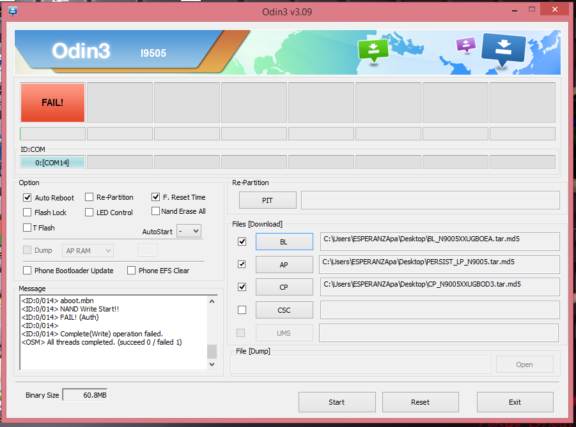576x427 pixels.
Task: Open the AutoStart dropdown
Action: pyautogui.click(x=189, y=231)
